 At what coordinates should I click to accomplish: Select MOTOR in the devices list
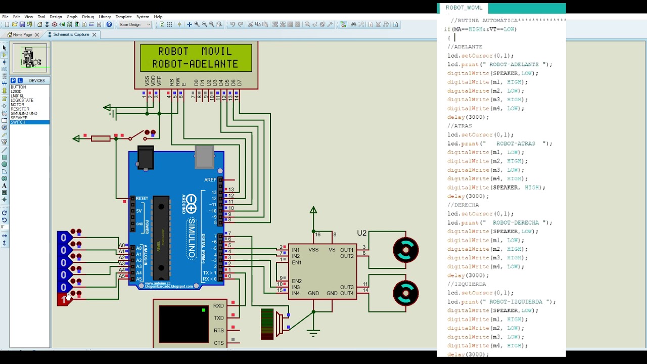pyautogui.click(x=17, y=105)
